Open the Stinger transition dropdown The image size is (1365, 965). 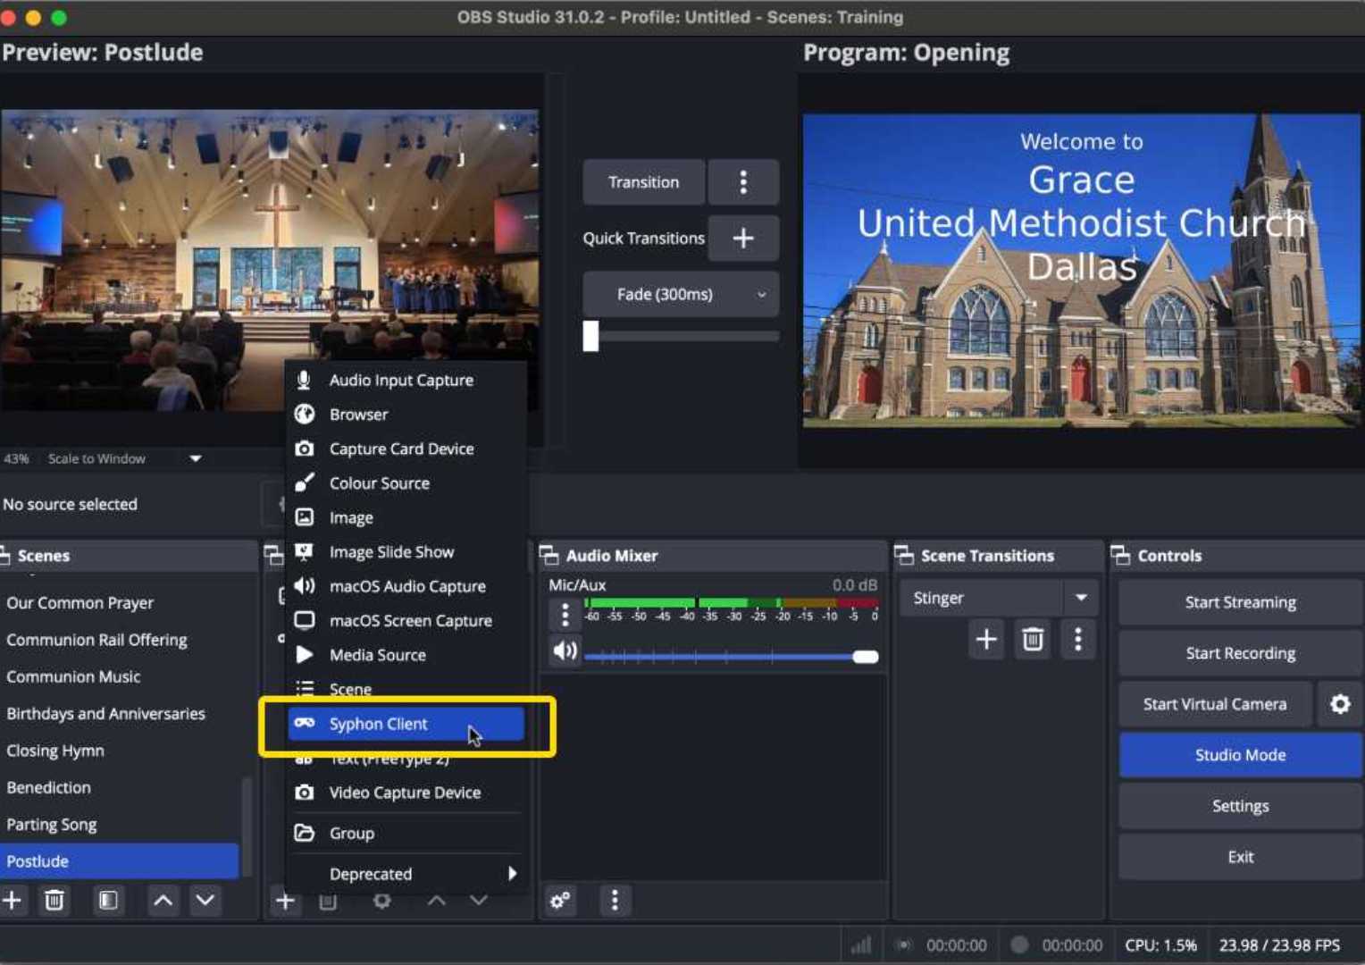pos(1082,597)
